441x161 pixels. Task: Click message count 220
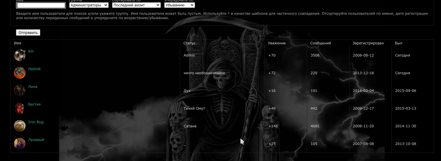pyautogui.click(x=314, y=73)
